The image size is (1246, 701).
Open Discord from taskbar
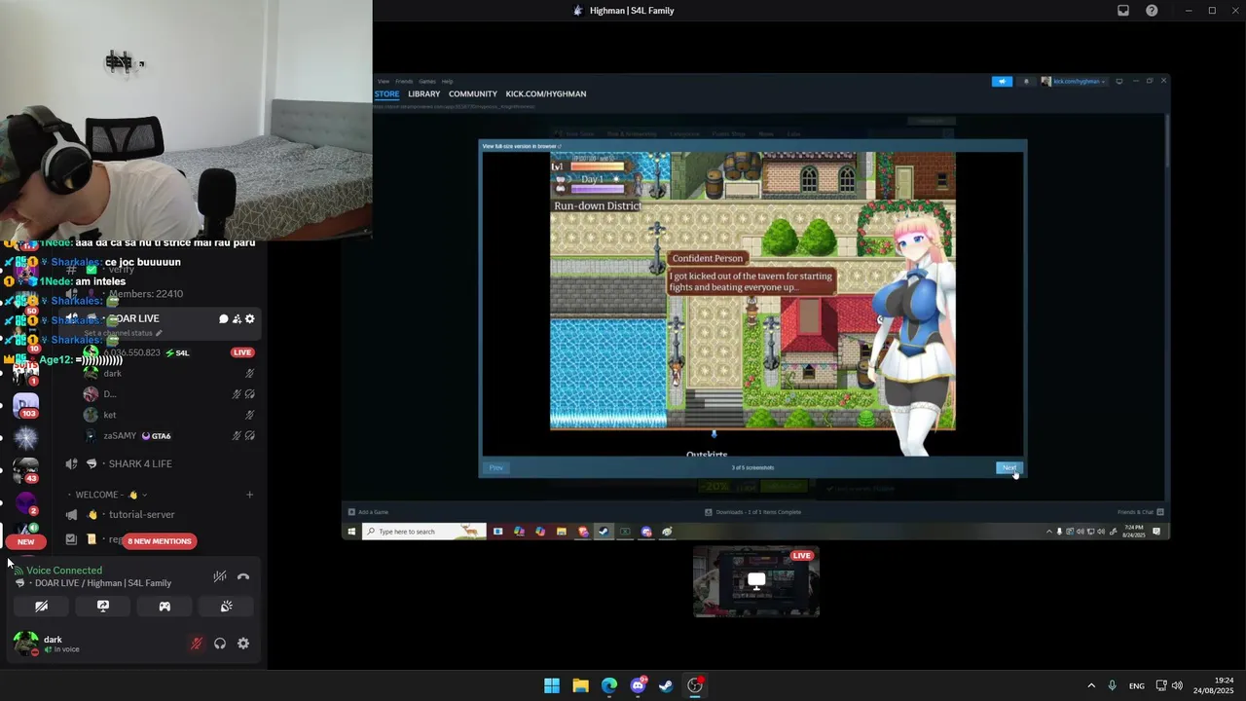coord(638,685)
